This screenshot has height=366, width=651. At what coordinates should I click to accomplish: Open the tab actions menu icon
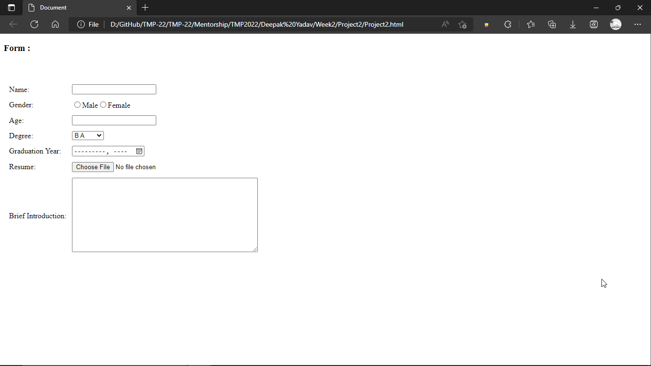(11, 8)
